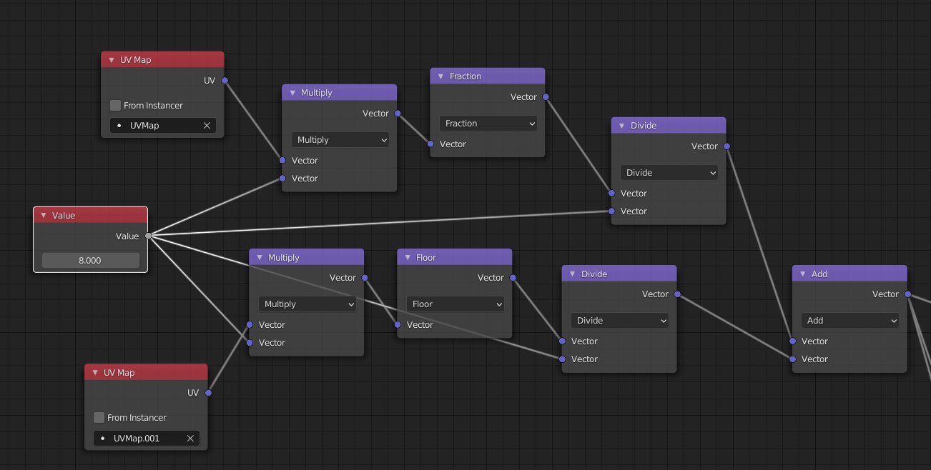
Task: Select the Floor node by its header
Action: (x=455, y=257)
